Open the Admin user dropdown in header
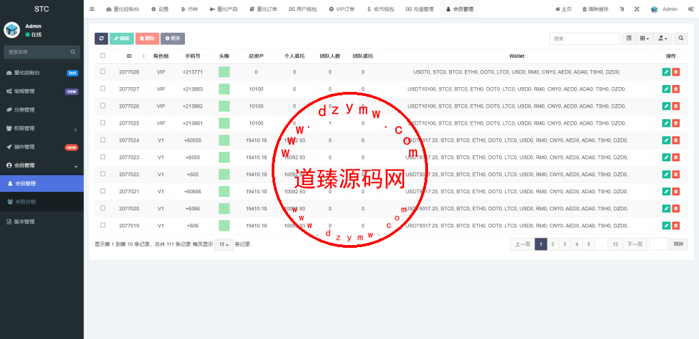 click(x=664, y=9)
